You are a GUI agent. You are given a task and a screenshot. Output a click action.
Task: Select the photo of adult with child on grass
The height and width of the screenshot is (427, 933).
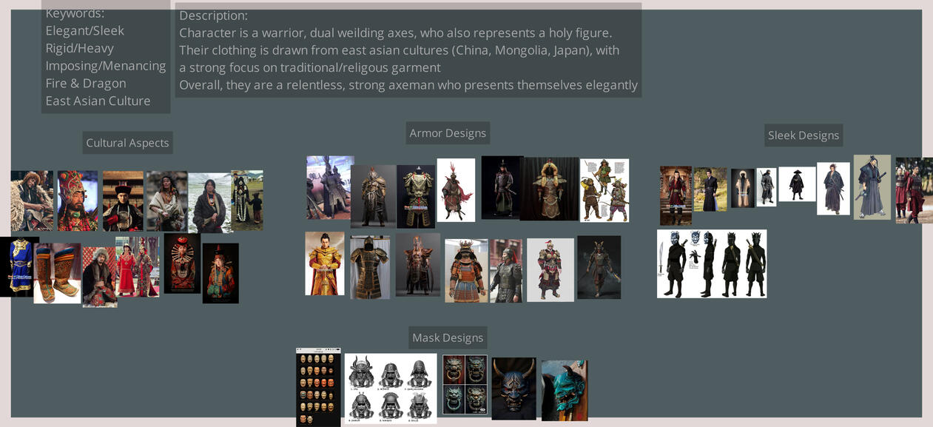pos(247,200)
